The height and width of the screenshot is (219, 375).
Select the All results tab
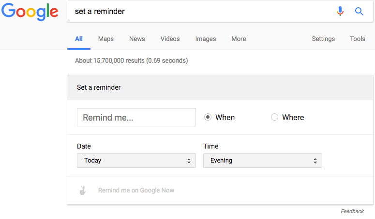pyautogui.click(x=79, y=39)
